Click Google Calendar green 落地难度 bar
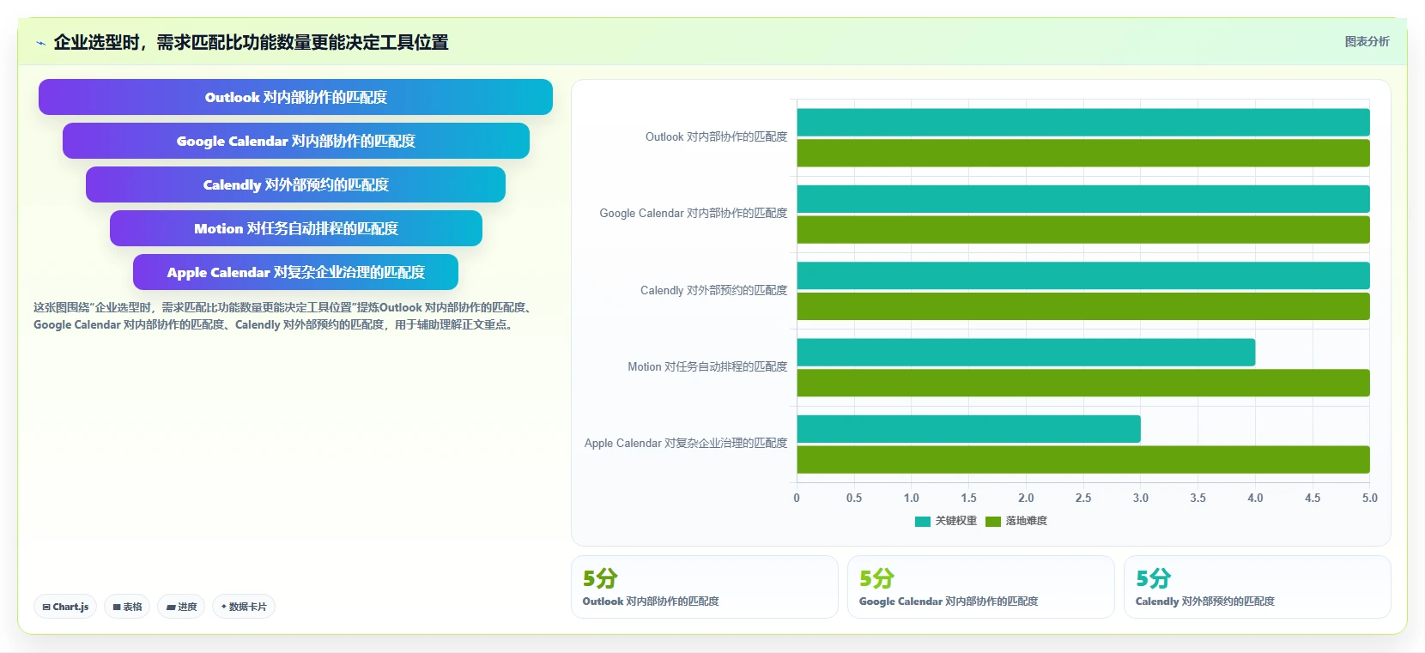Screen dimensions: 1425x653 [x=1083, y=229]
